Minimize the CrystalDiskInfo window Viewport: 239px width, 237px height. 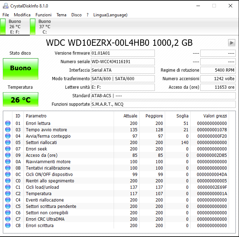coord(198,6)
